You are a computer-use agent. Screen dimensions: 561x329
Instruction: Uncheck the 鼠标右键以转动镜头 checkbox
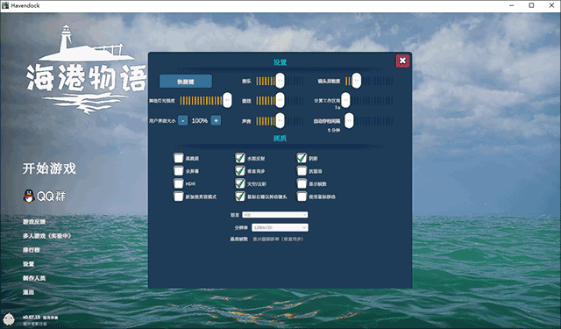(x=239, y=197)
